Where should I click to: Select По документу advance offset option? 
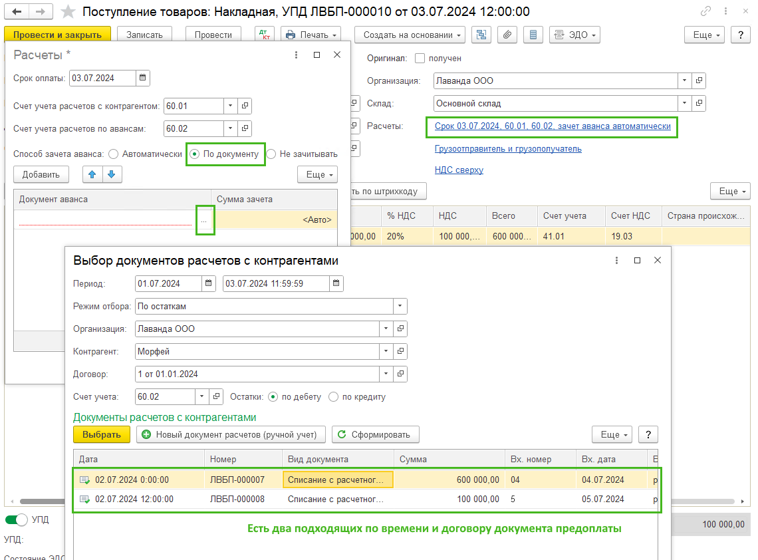point(194,154)
